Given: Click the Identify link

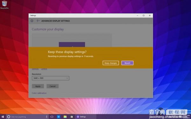Looking at the screenshot, I should (x=35, y=69).
